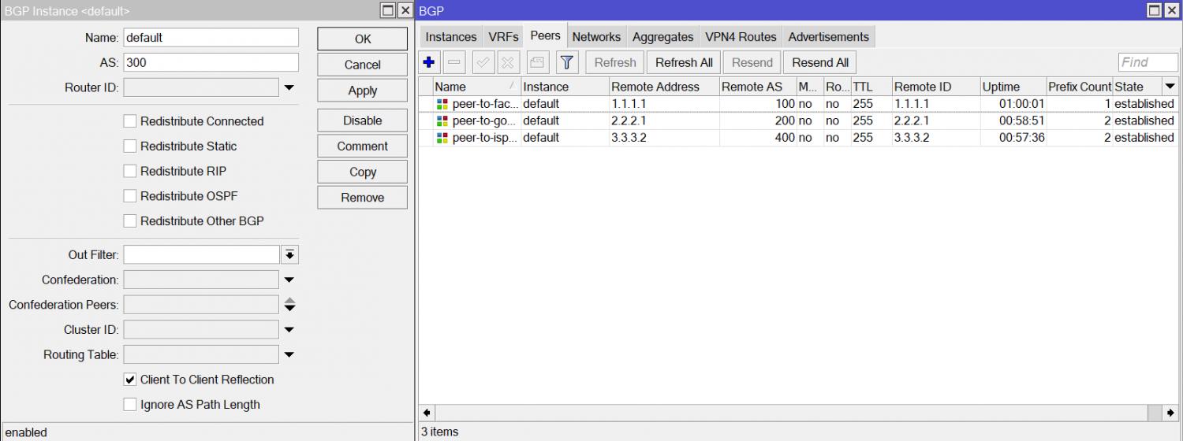Check Ignore AS Path Length
The width and height of the screenshot is (1183, 441).
pyautogui.click(x=130, y=405)
